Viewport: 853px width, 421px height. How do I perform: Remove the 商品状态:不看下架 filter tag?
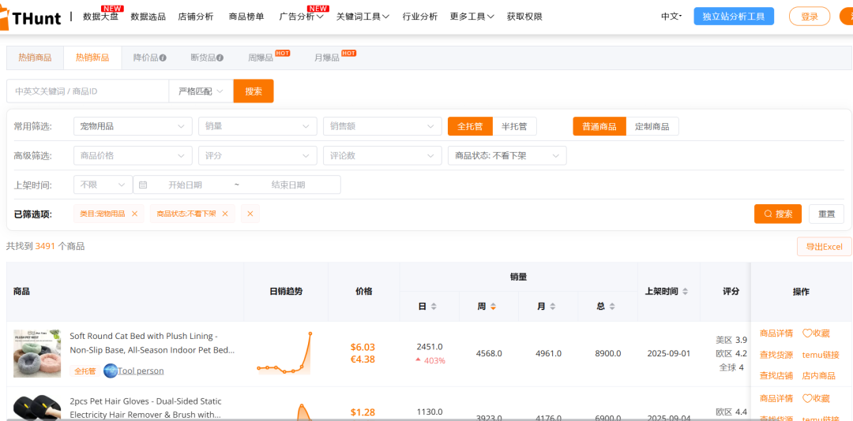(x=225, y=214)
